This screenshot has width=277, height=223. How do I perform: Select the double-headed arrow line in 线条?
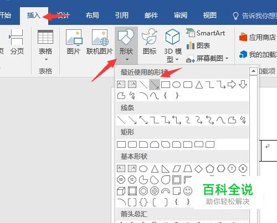[x=143, y=120]
